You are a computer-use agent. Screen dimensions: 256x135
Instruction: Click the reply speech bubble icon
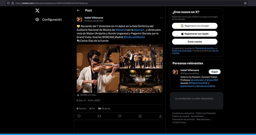[x=79, y=116]
